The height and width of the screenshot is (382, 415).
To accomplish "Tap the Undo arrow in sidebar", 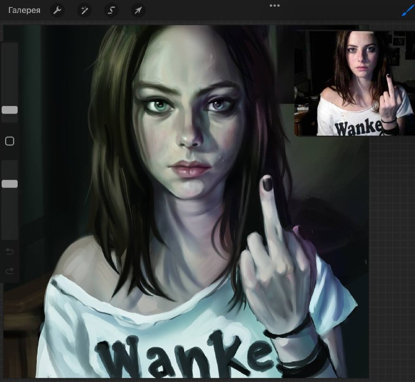I will click(9, 251).
